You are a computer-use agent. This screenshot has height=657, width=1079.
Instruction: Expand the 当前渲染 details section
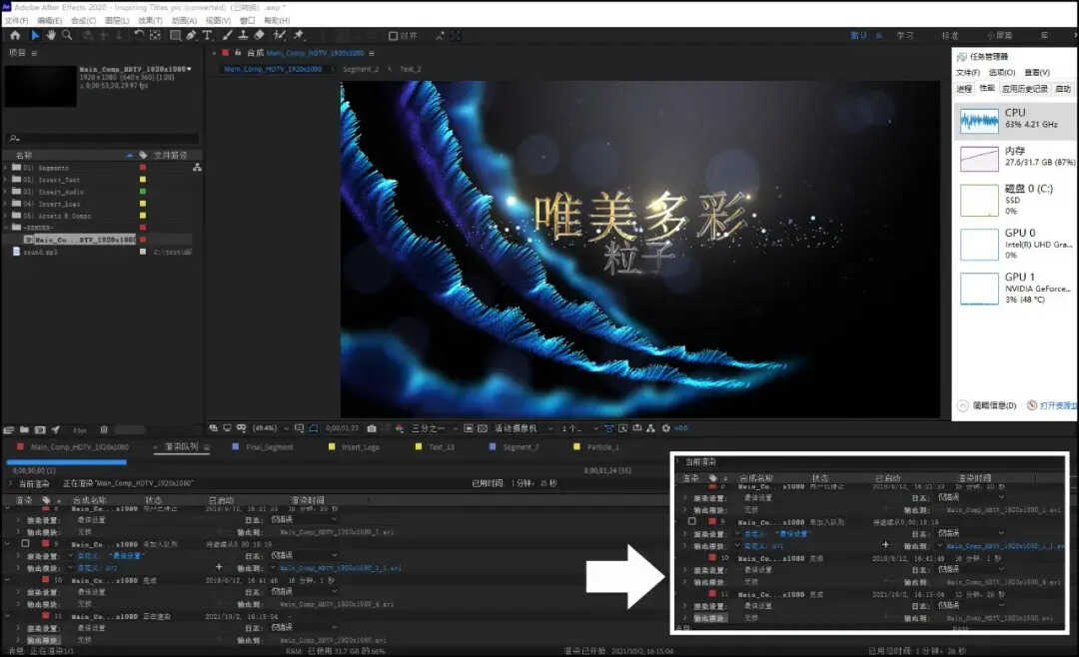point(11,483)
